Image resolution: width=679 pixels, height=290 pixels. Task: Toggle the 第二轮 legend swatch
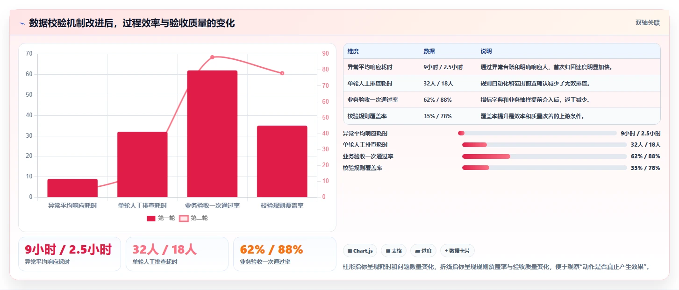coord(184,218)
